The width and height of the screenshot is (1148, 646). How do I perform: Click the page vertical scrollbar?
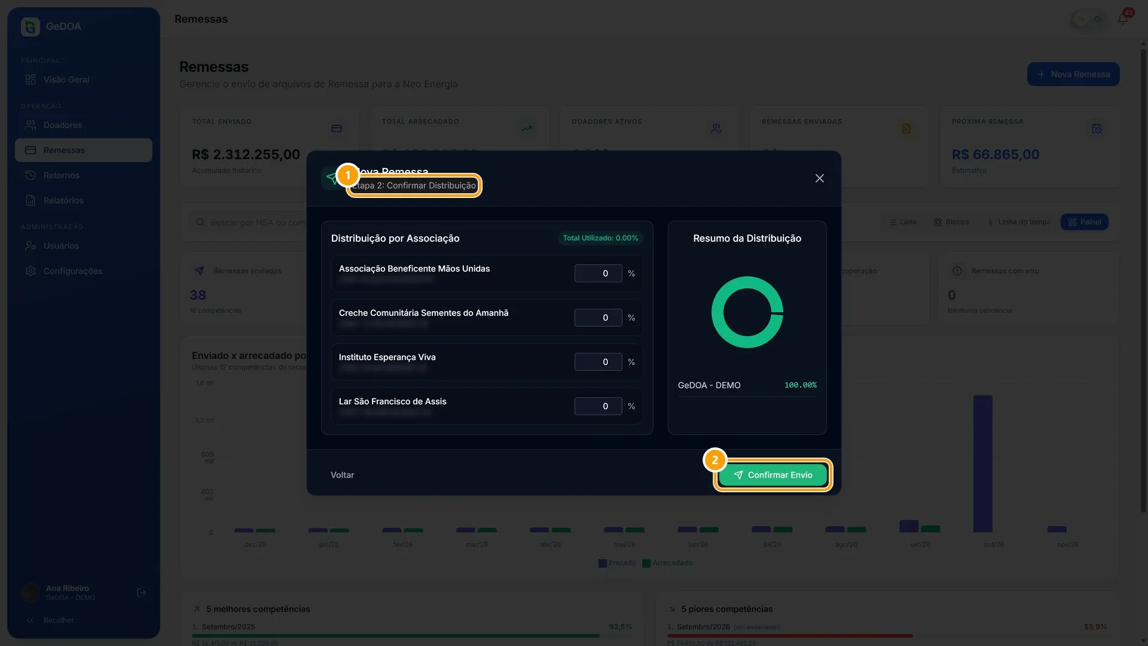tap(1143, 280)
